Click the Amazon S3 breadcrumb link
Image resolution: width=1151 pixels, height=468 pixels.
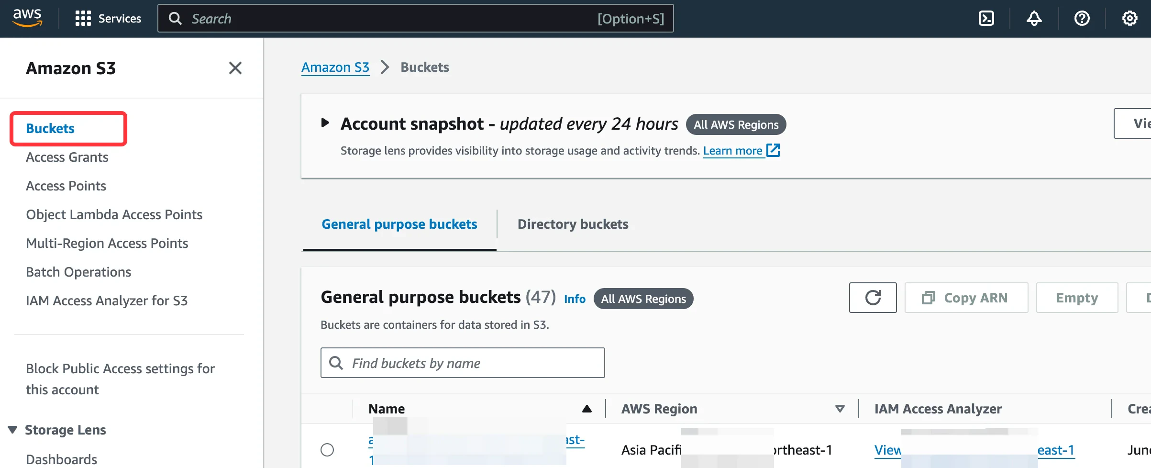(x=335, y=67)
